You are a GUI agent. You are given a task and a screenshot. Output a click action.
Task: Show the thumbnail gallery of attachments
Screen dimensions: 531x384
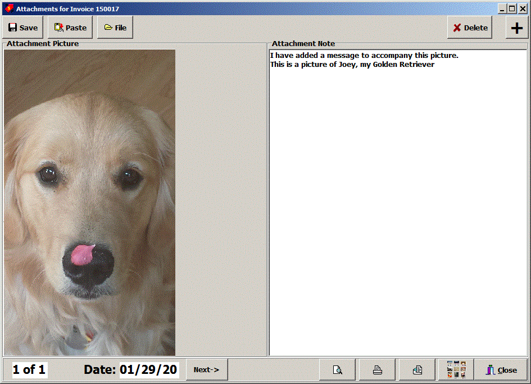(456, 370)
